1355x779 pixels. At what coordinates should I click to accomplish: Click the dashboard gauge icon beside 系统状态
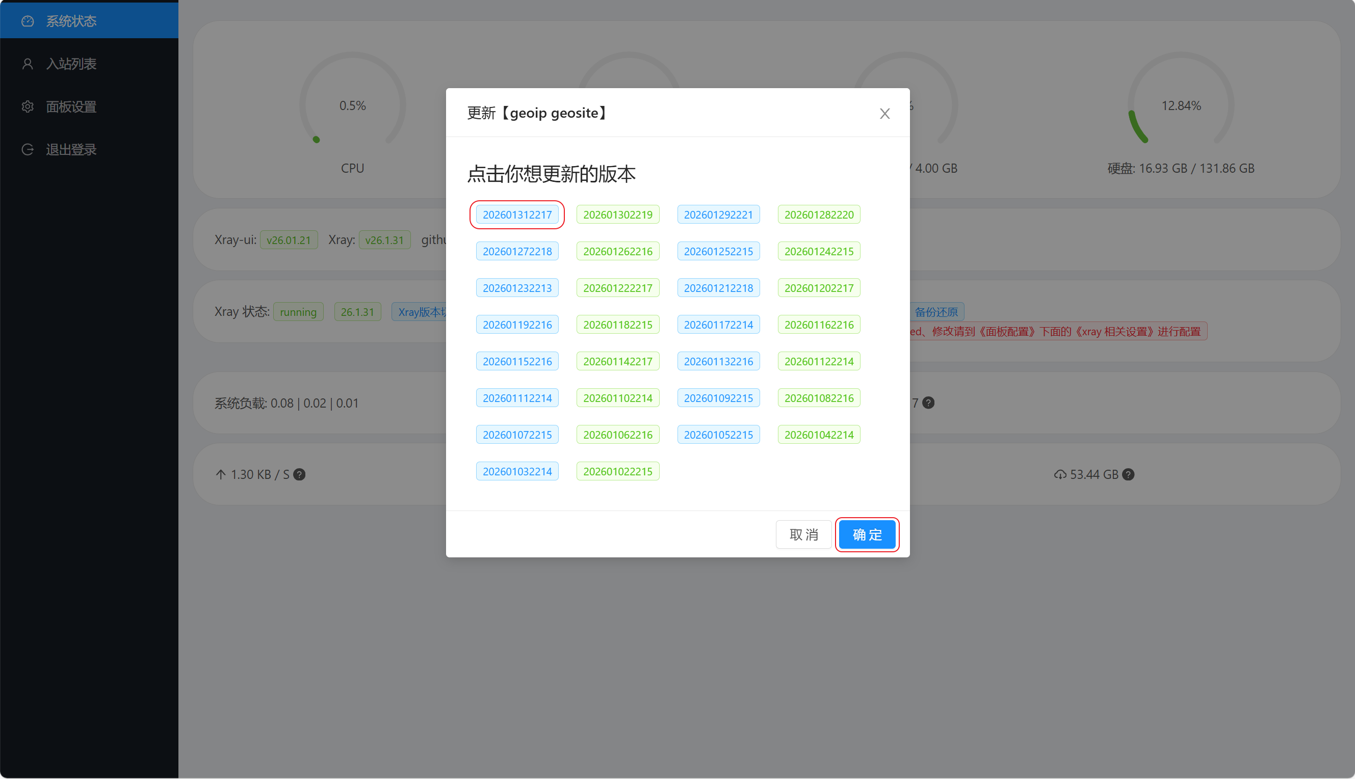[28, 21]
